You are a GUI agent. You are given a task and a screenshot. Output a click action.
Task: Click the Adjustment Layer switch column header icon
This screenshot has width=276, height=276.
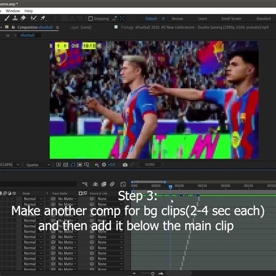[x=10, y=193]
